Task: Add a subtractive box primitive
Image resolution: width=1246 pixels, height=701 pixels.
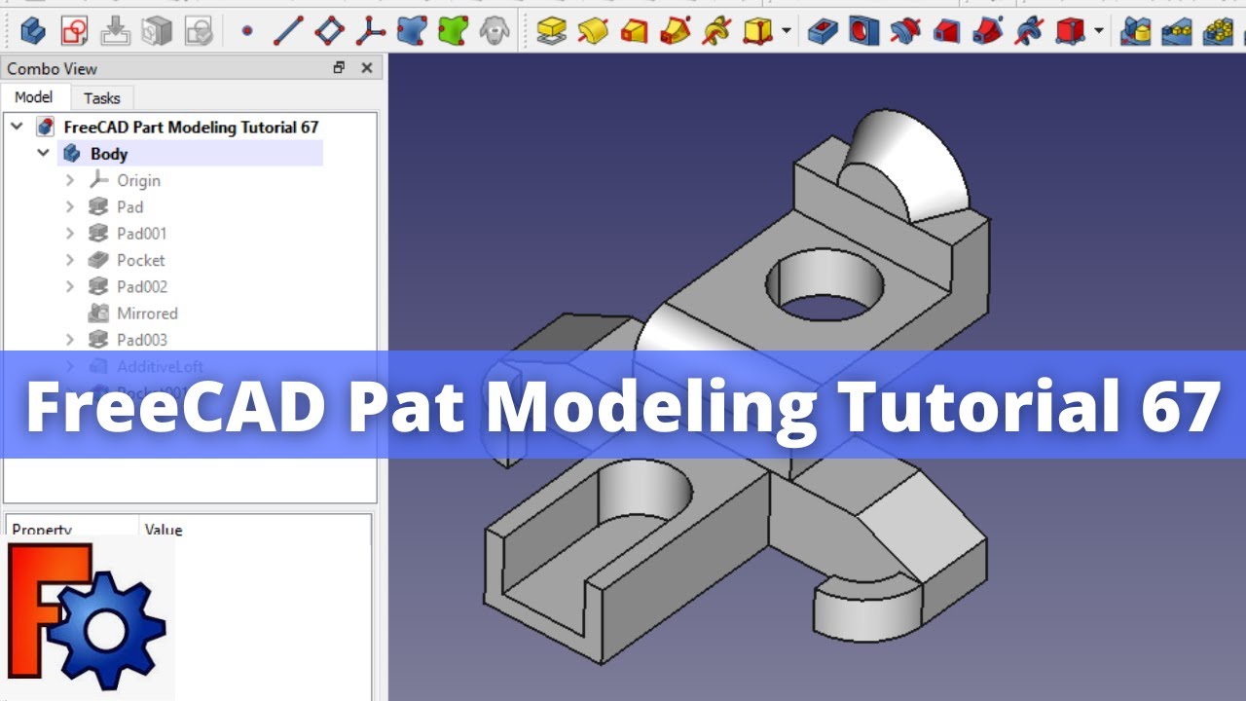Action: pos(1070,31)
